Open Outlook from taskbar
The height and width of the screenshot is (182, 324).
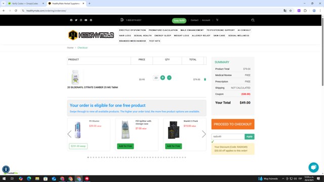pyautogui.click(x=54, y=178)
